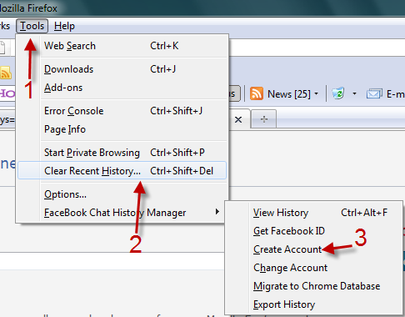405x317 pixels.
Task: Expand dropdown next to recycle bin icon
Action: point(354,93)
